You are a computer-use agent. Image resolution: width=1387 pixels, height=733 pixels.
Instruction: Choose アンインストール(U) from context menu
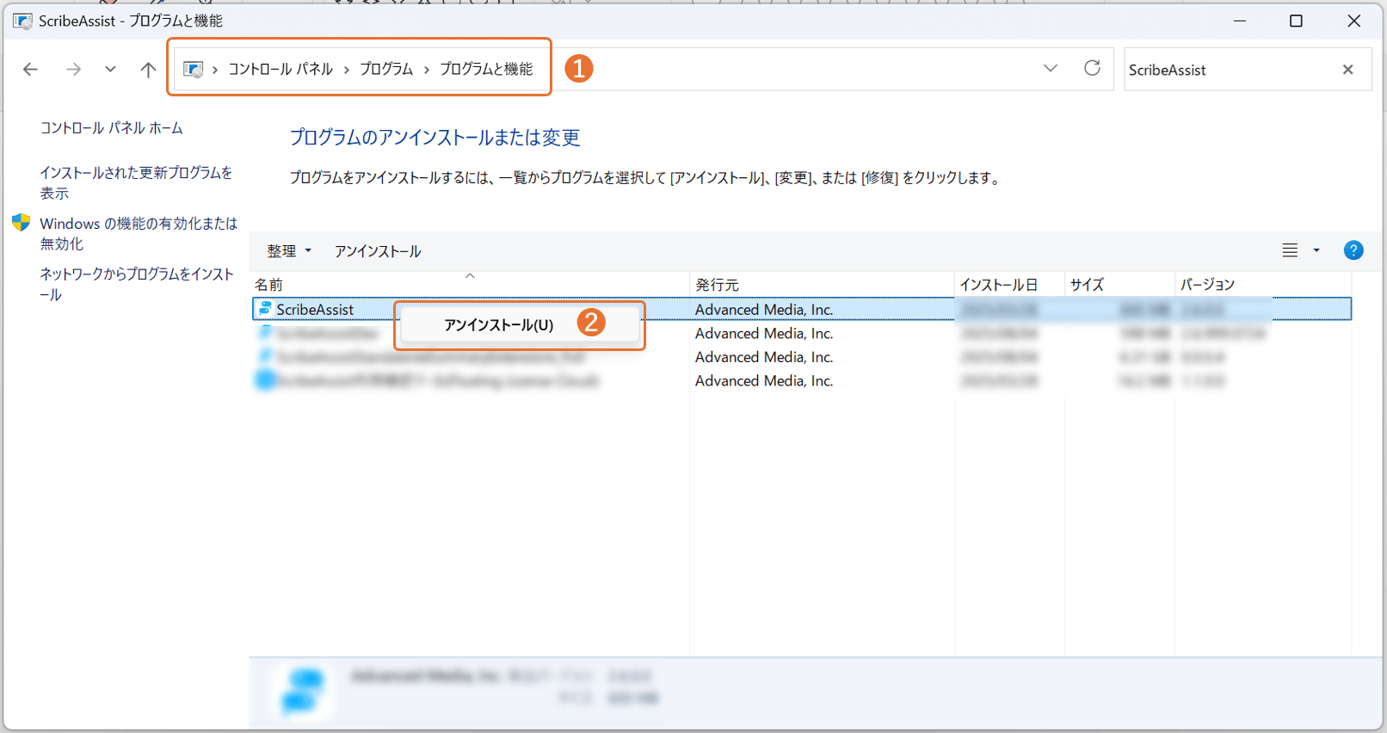click(x=498, y=325)
